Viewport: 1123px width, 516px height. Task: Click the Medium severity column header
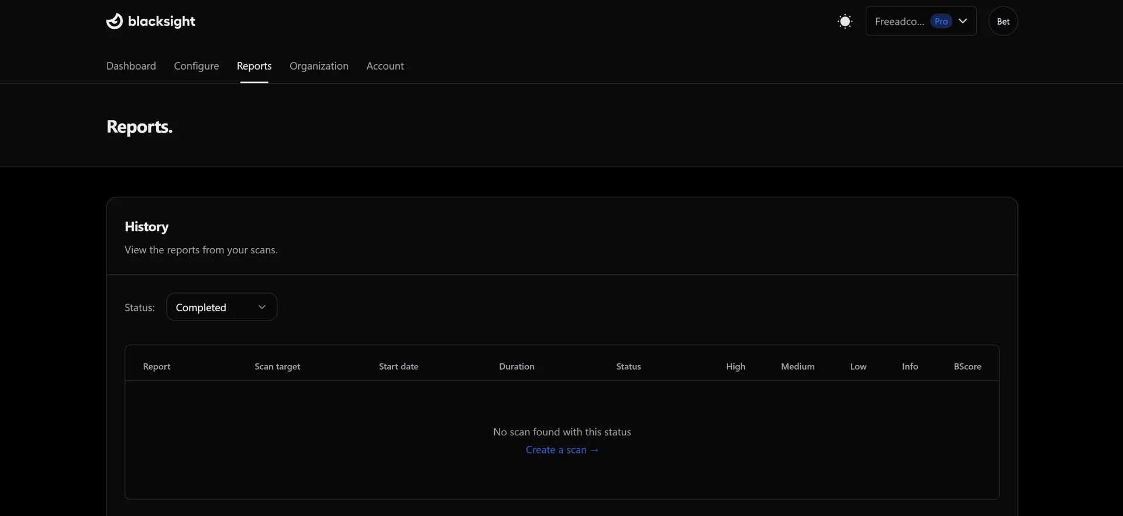(x=797, y=367)
